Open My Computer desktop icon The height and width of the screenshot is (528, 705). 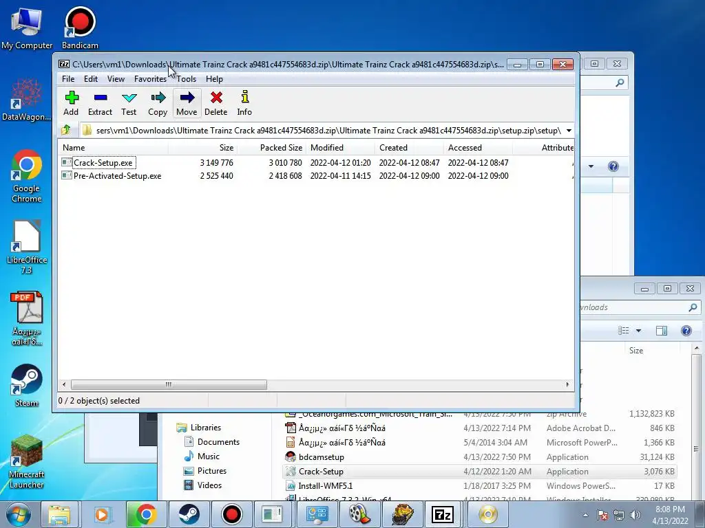(x=27, y=27)
